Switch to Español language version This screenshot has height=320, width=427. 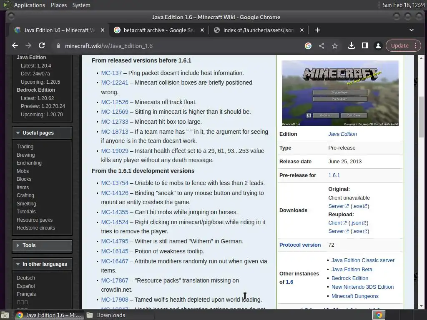click(25, 286)
